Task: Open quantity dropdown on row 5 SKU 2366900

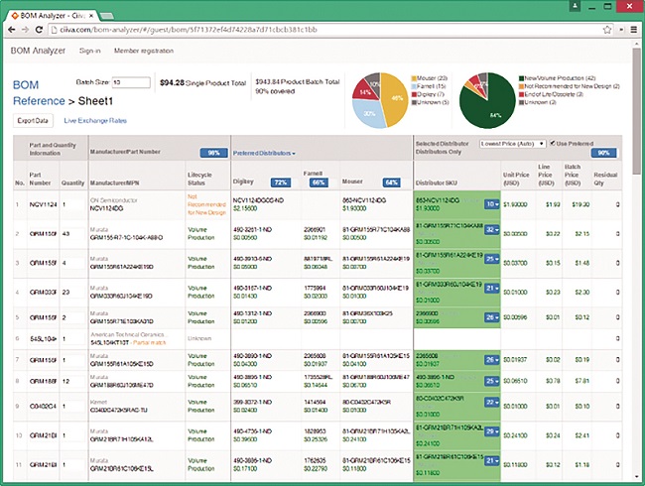Action: click(492, 317)
